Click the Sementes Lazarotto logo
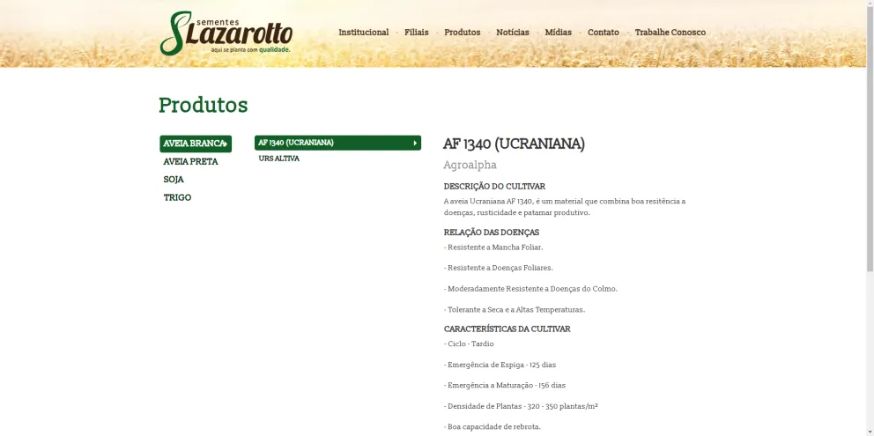The width and height of the screenshot is (874, 436). click(226, 33)
